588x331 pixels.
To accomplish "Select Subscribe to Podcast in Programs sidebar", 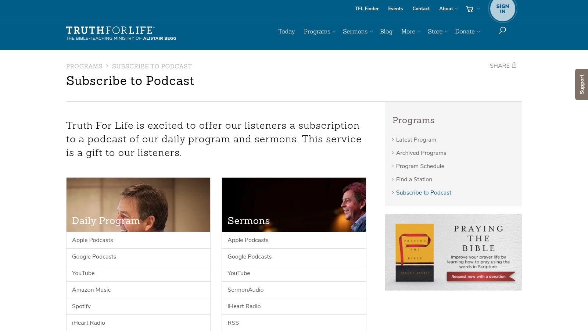I will point(423,192).
